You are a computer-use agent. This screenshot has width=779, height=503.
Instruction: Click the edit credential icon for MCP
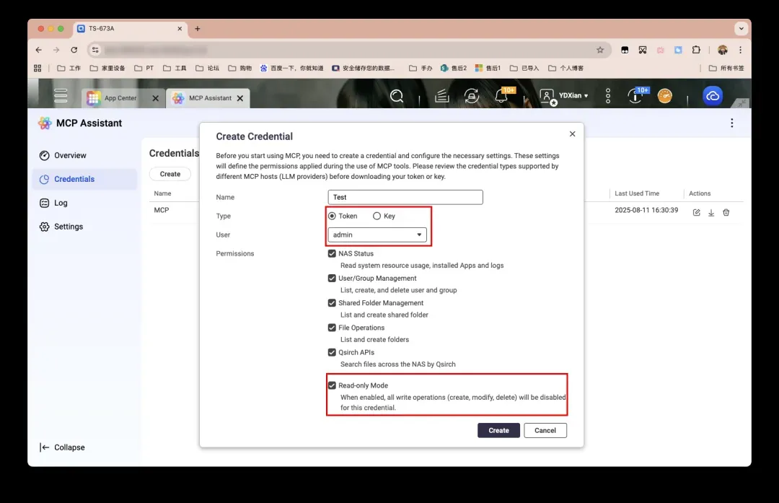696,213
